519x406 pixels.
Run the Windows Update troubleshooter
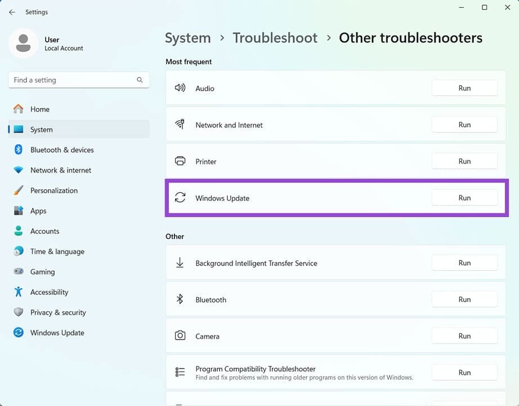coord(464,197)
